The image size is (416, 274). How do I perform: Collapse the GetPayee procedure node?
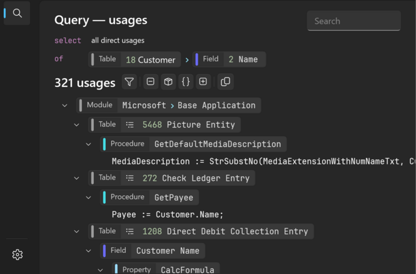point(88,197)
